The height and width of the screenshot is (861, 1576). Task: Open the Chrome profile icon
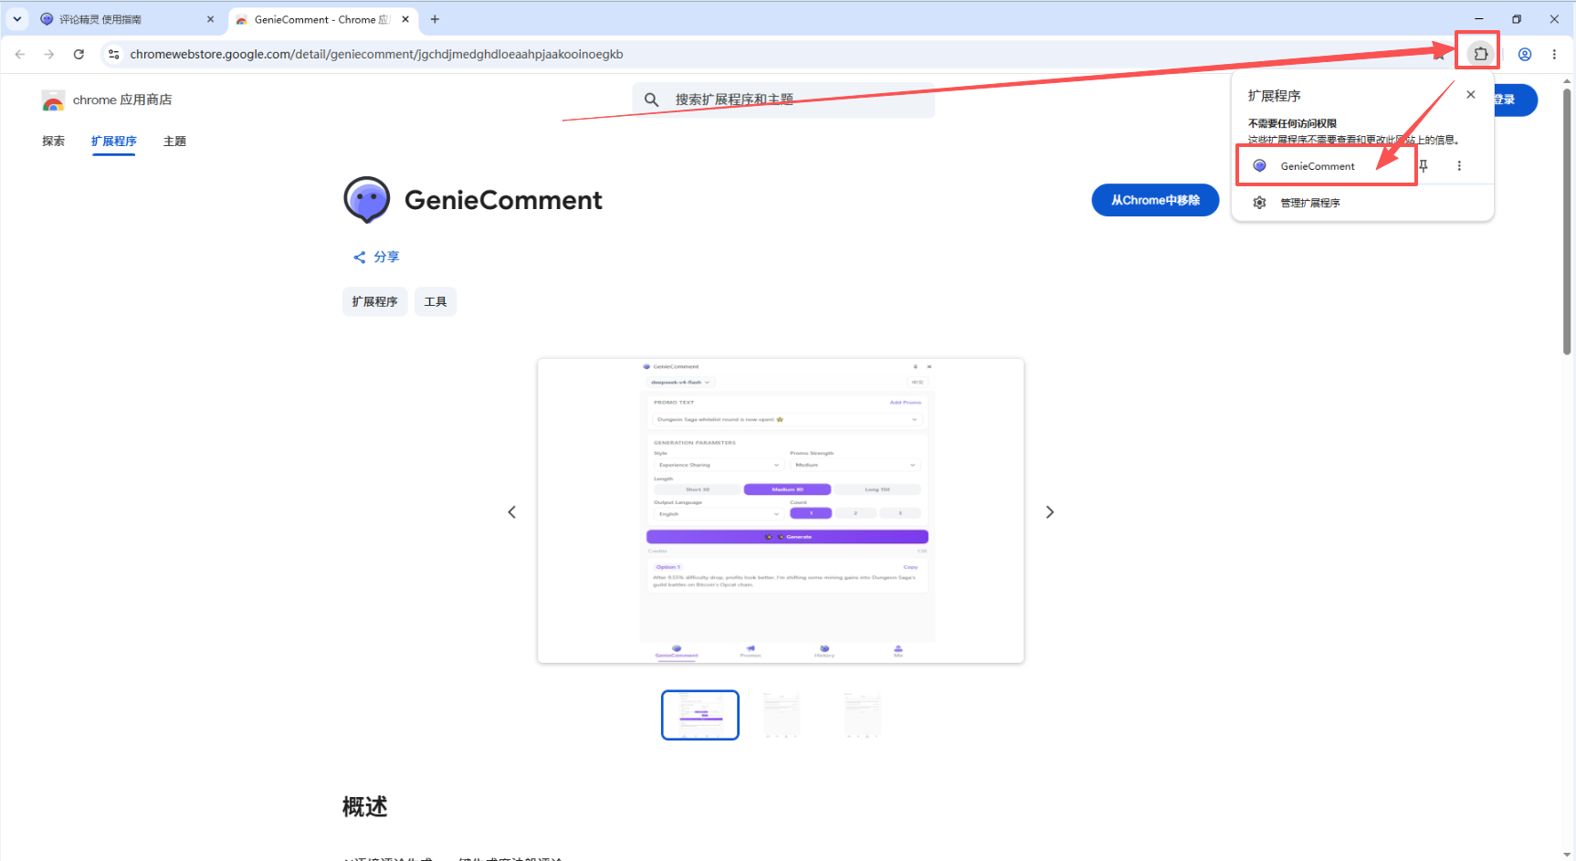[1525, 55]
